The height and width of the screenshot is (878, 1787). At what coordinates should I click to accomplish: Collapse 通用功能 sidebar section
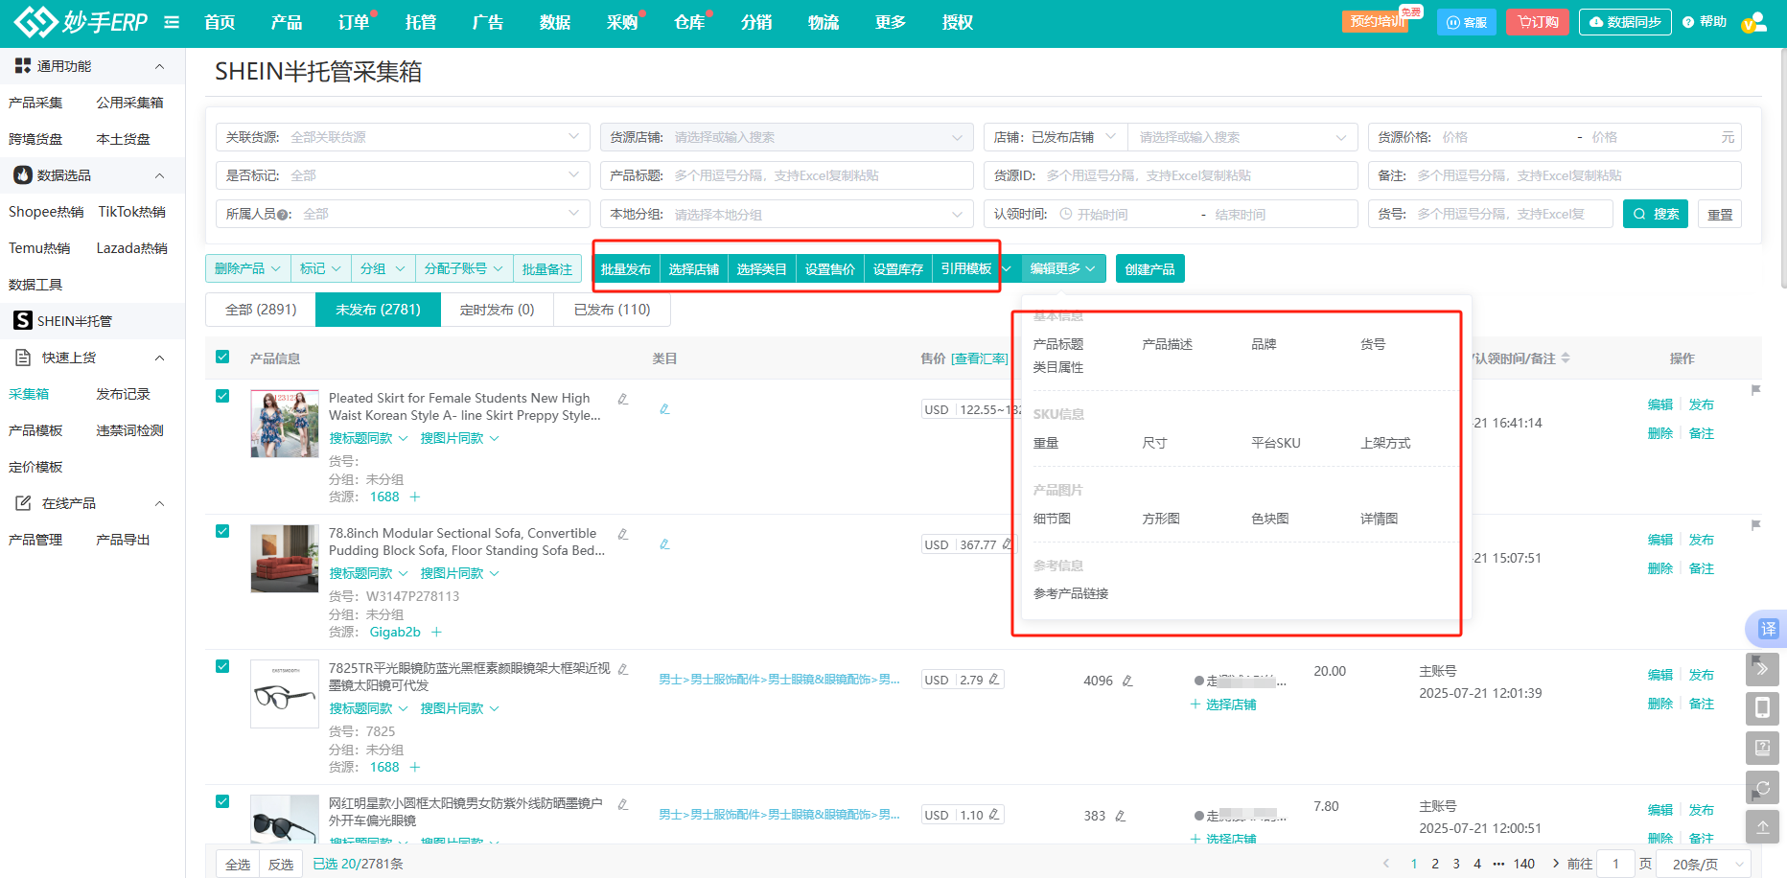coord(159,66)
